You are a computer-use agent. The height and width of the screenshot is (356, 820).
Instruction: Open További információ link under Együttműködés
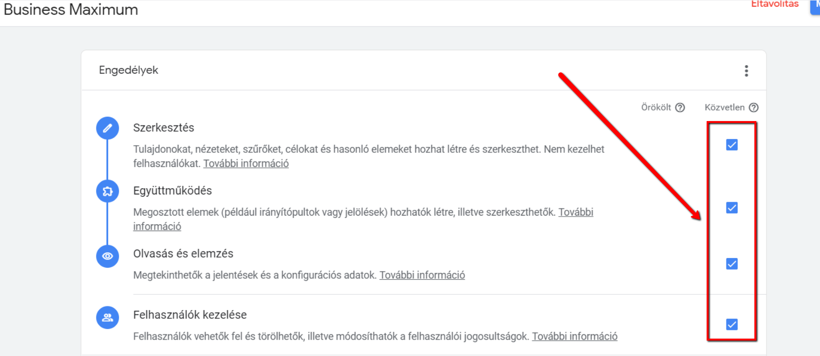click(576, 212)
